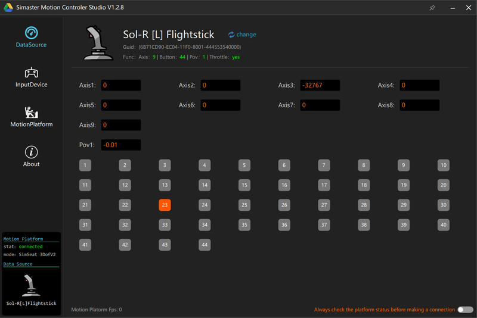Click the Axis5 value field
Viewport: 477px width, 318px height.
(121, 105)
